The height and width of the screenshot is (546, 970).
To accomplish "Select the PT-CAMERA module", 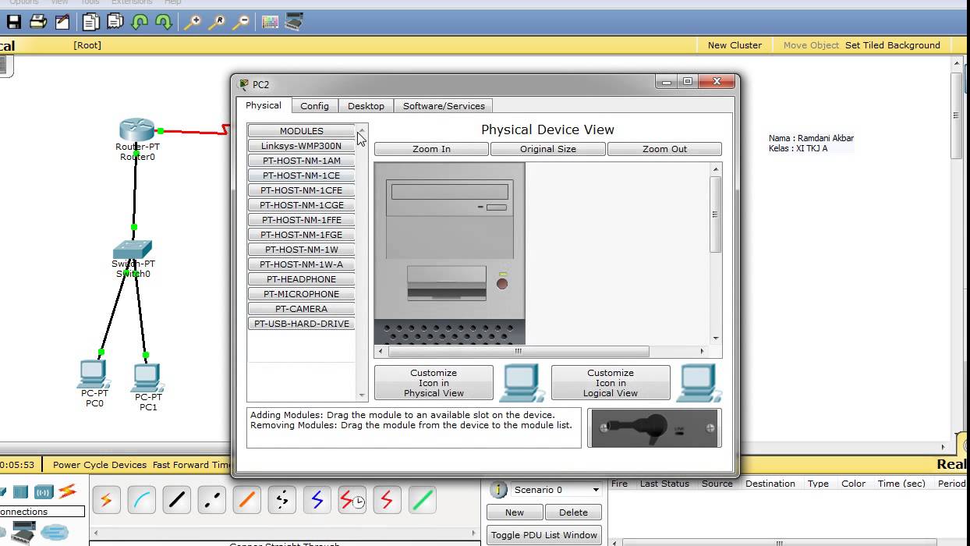I will click(x=302, y=309).
